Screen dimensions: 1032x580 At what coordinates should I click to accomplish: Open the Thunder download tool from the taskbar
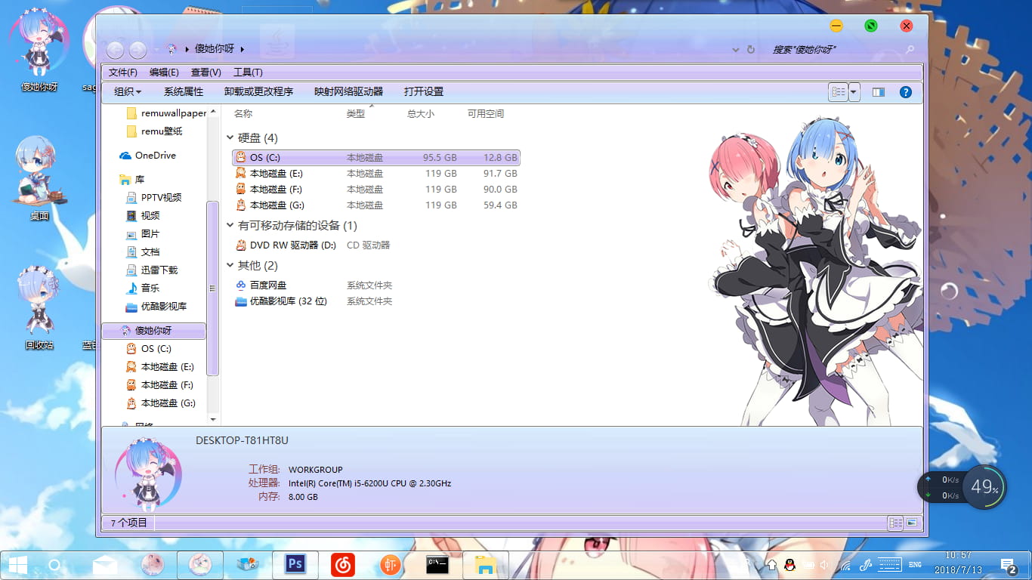click(390, 564)
